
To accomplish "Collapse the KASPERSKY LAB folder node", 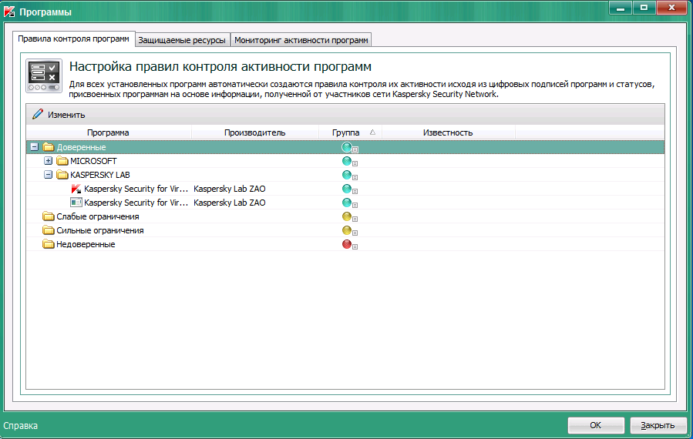I will click(x=48, y=175).
